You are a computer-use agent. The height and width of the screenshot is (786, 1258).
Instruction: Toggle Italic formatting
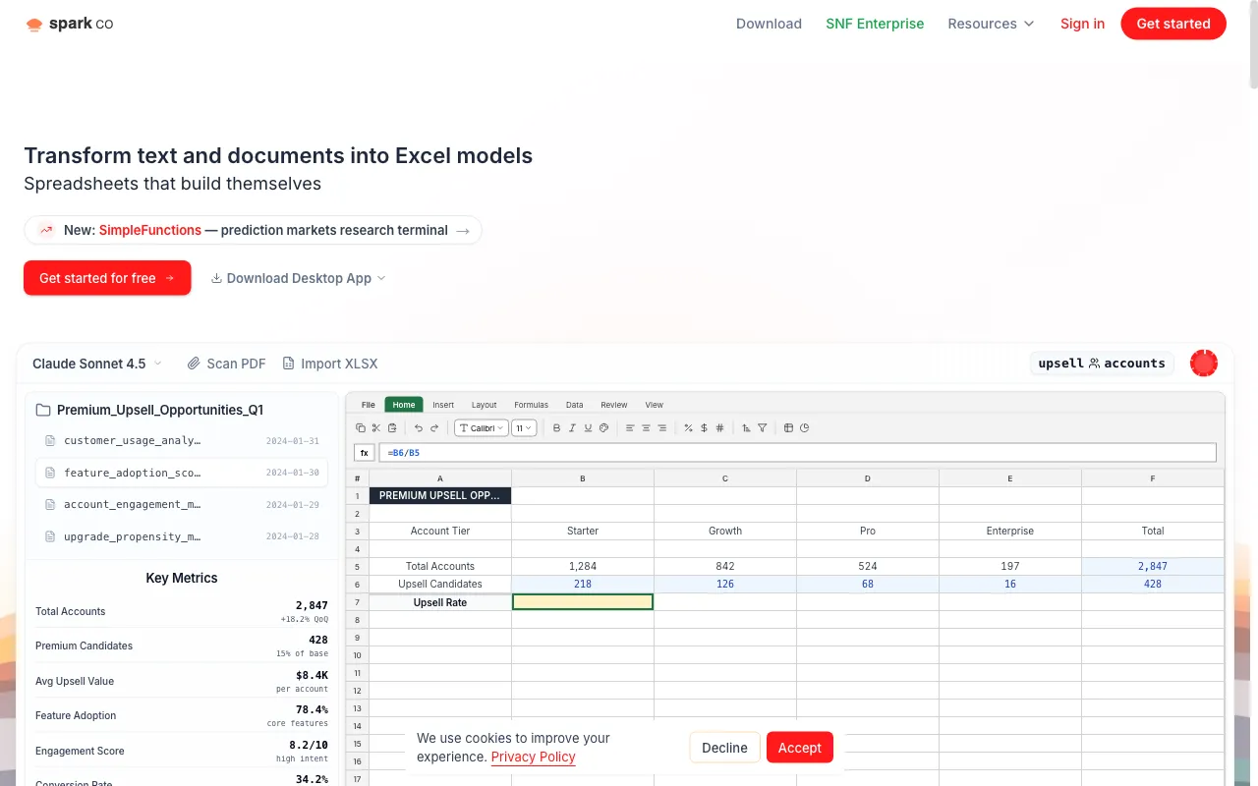tap(572, 427)
